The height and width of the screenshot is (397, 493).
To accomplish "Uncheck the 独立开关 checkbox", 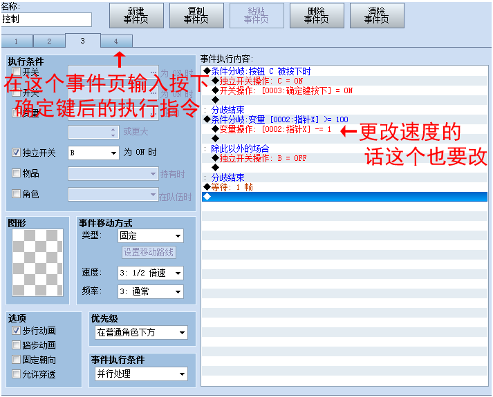I will [17, 153].
